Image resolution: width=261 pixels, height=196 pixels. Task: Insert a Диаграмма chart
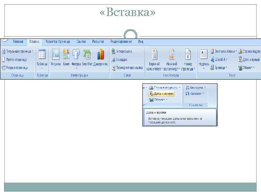point(100,57)
